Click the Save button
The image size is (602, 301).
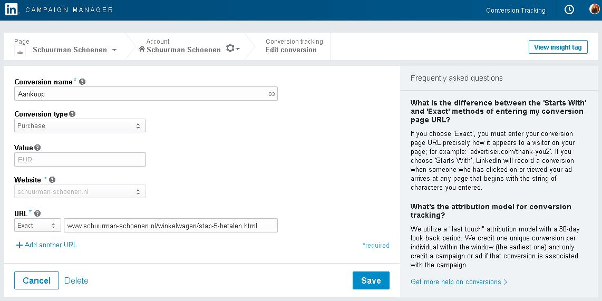(371, 280)
